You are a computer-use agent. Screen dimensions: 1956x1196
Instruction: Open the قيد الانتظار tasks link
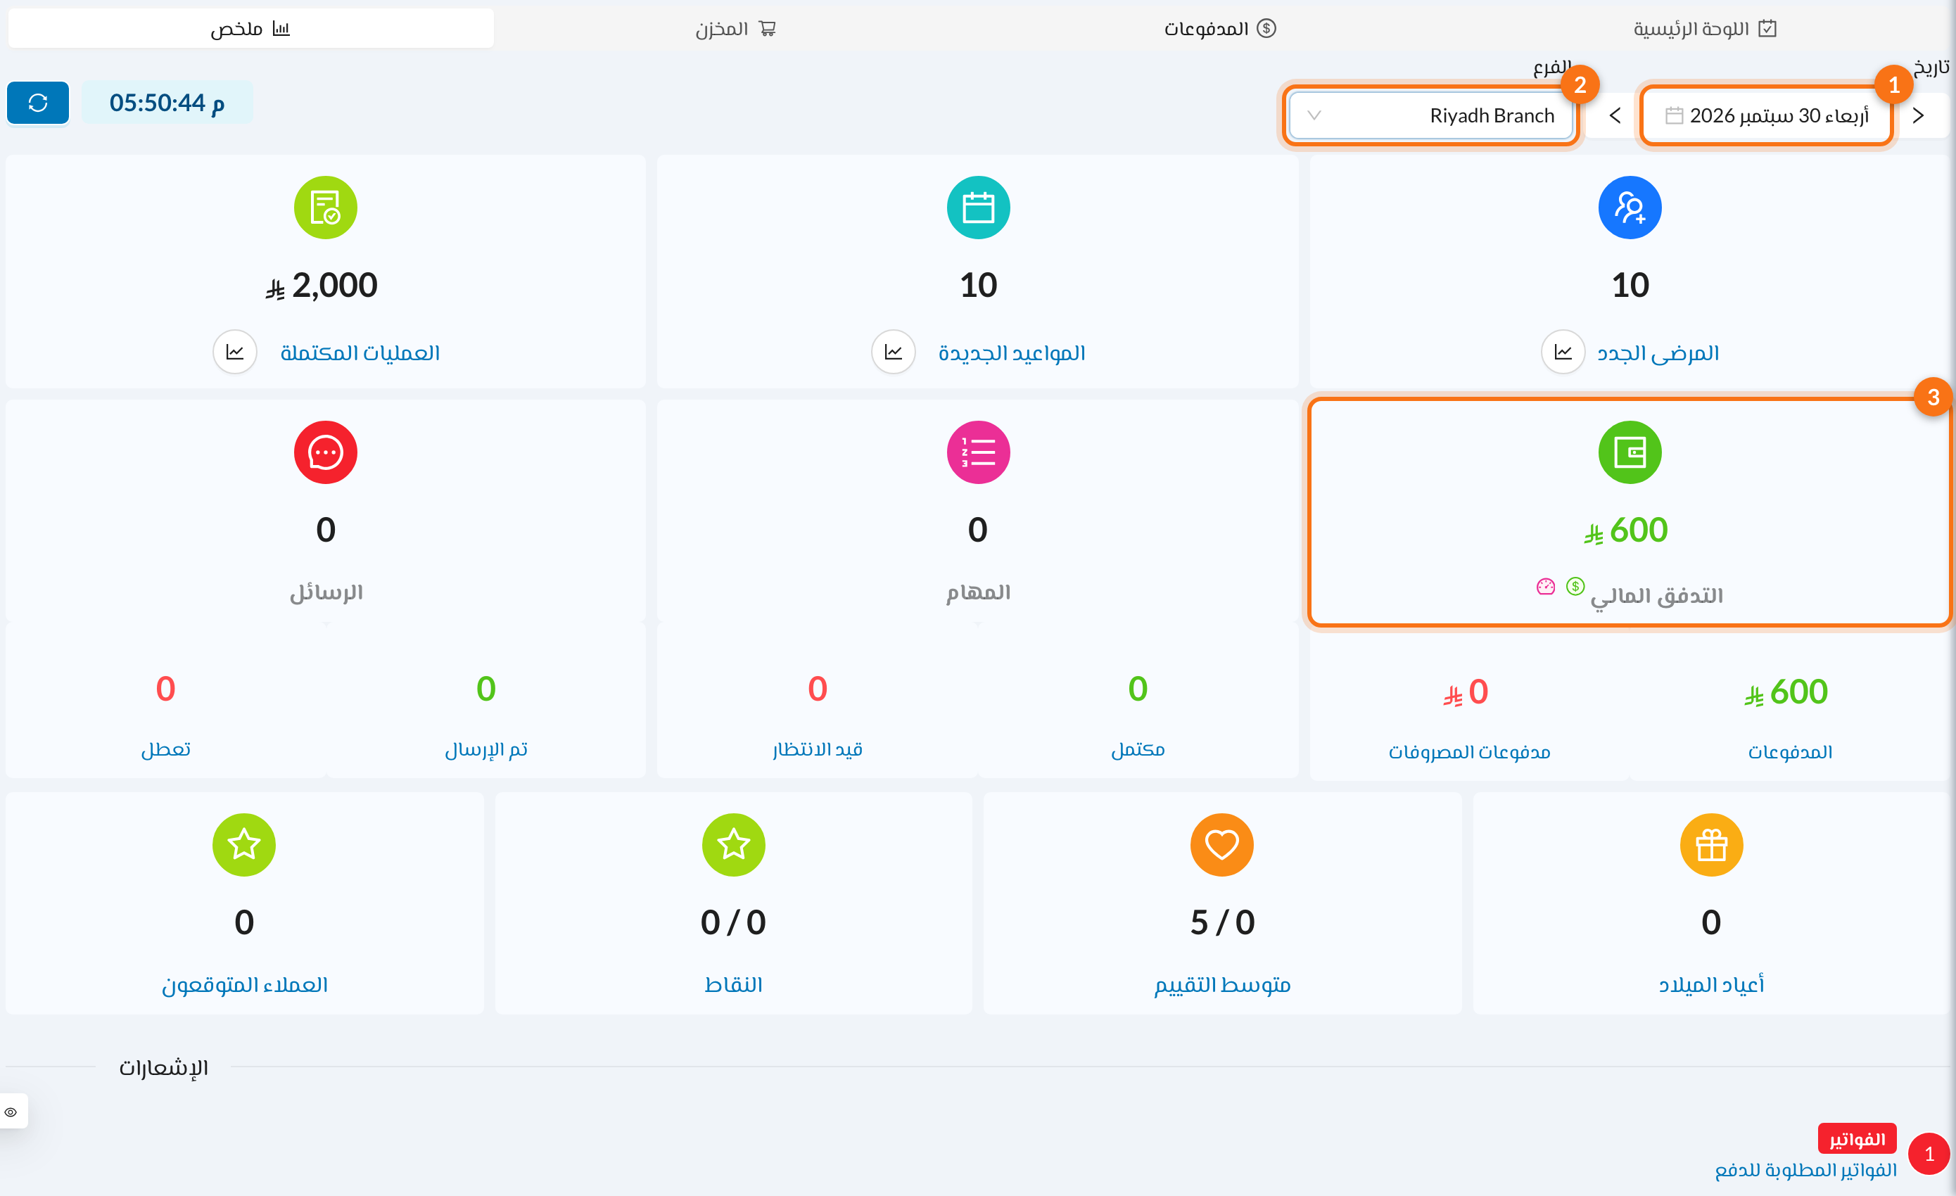tap(818, 749)
